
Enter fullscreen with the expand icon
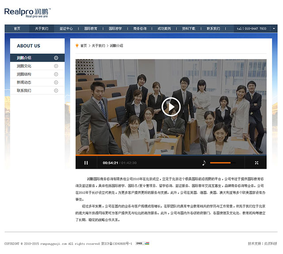click(x=256, y=163)
